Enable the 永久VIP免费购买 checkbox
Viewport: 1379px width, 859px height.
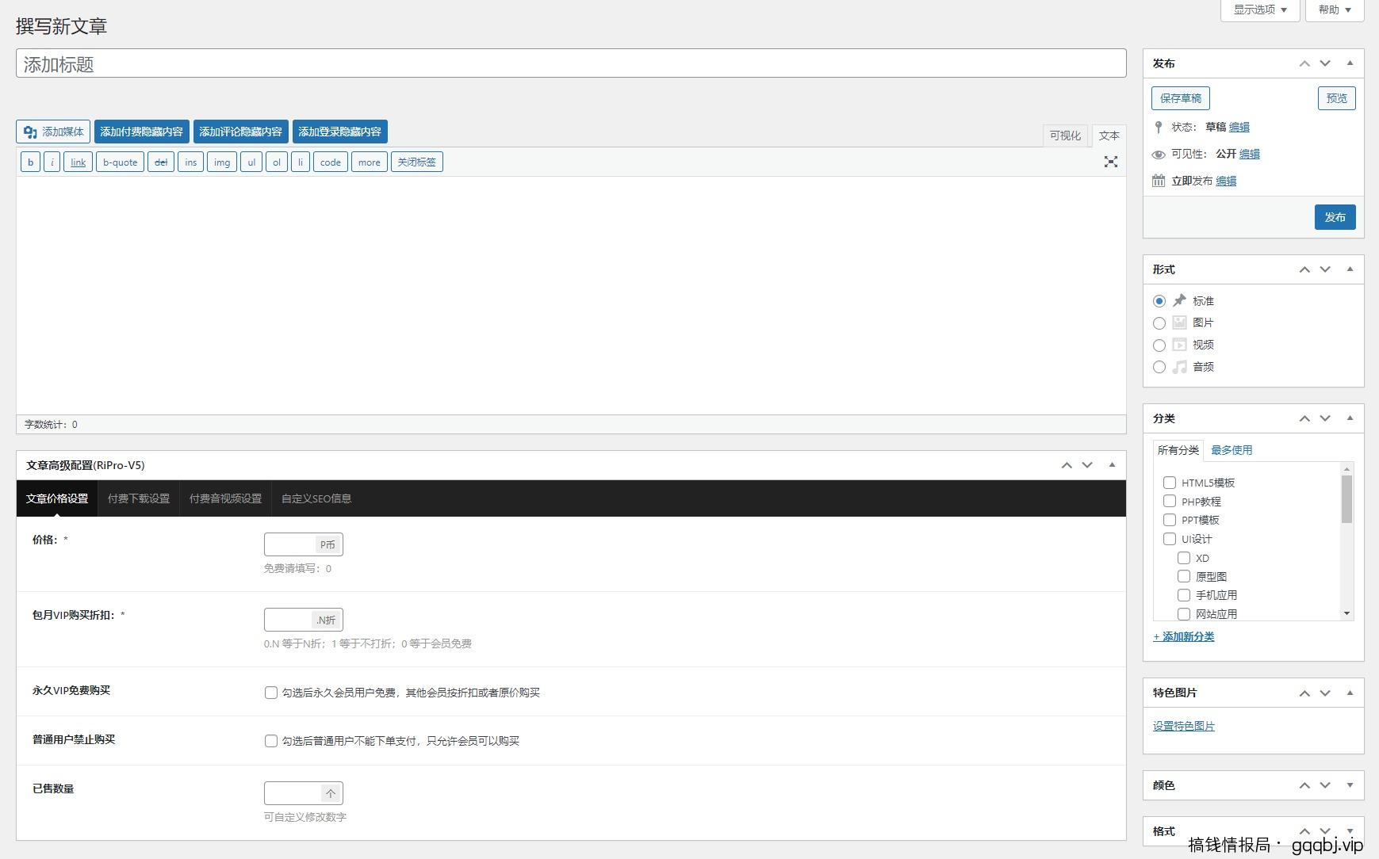click(271, 693)
